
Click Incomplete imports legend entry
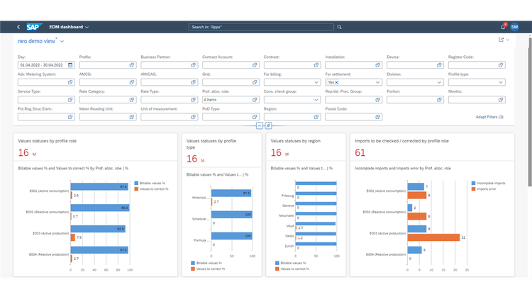tap(488, 183)
